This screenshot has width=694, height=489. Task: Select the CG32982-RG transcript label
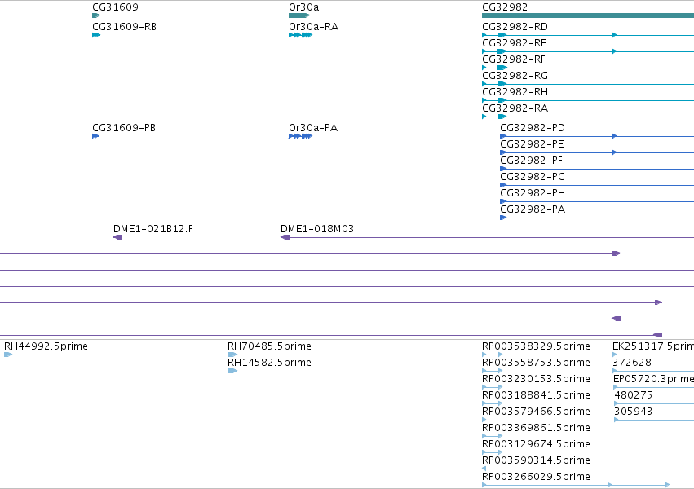[515, 76]
